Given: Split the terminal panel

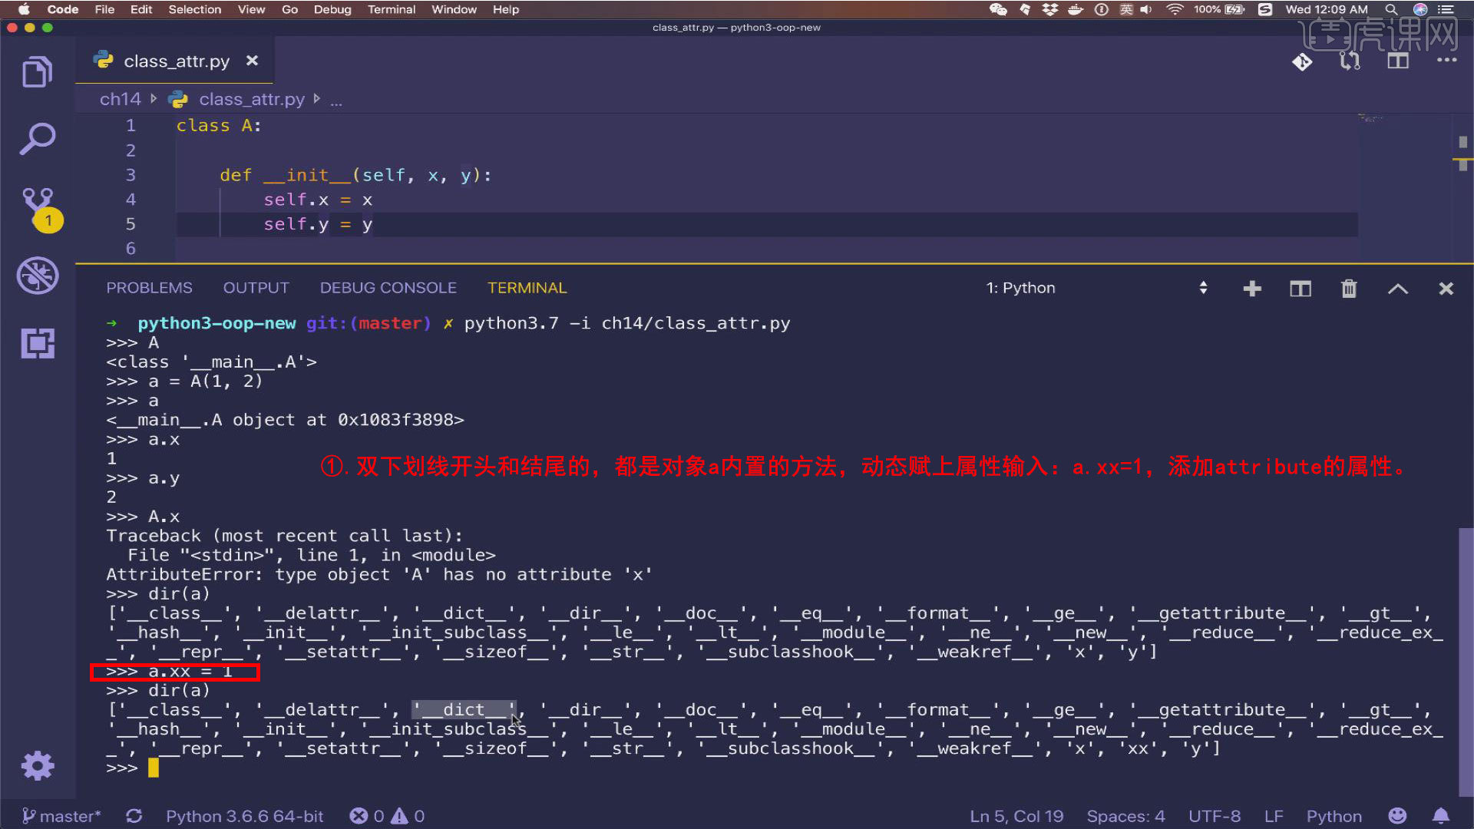Looking at the screenshot, I should pyautogui.click(x=1300, y=289).
